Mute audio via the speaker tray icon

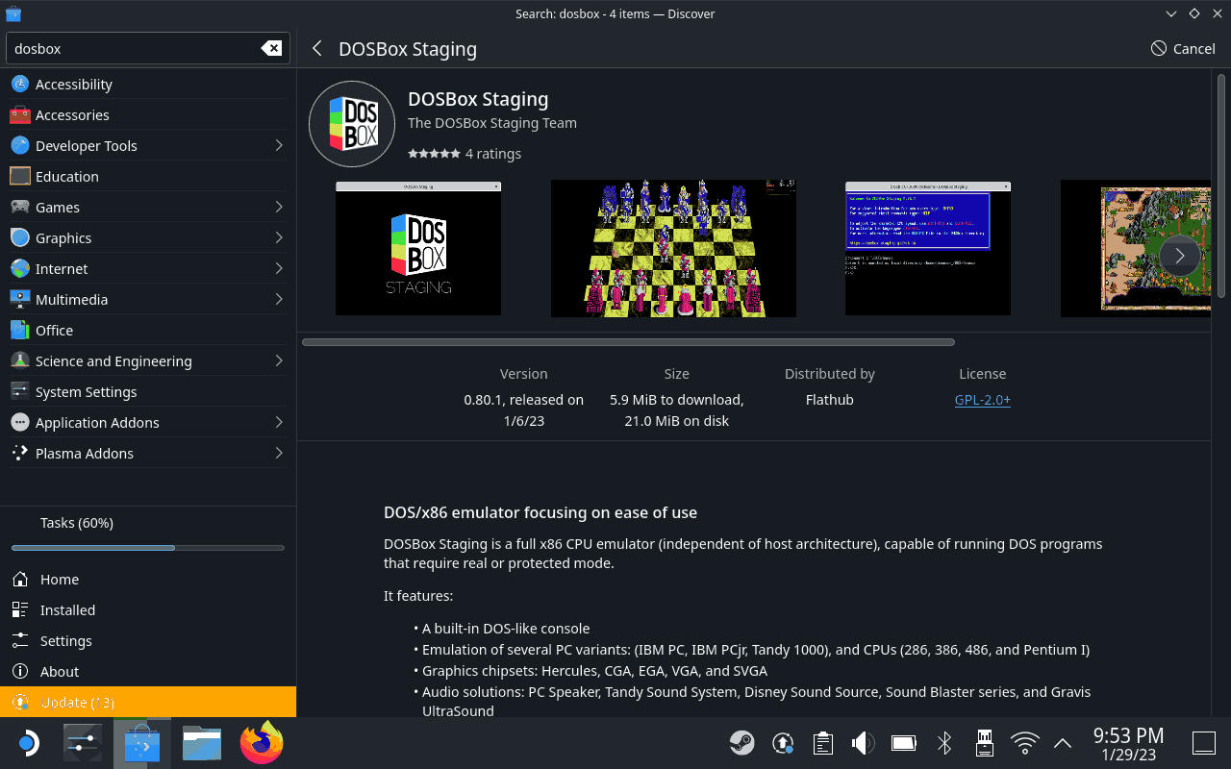[863, 742]
